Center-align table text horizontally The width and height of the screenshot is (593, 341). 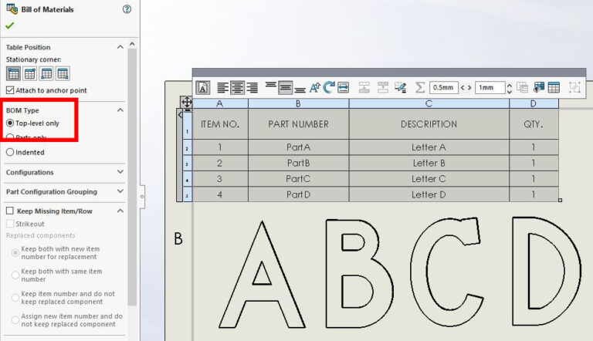237,87
